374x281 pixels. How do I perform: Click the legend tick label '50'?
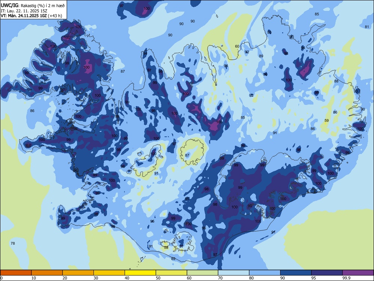(x=158, y=278)
